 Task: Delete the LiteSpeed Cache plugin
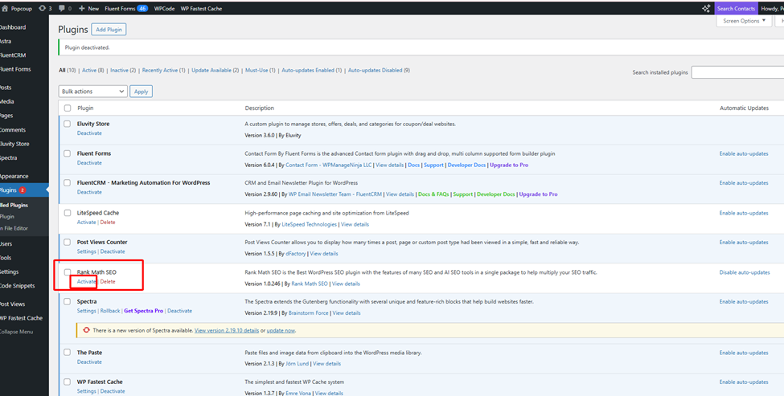point(108,222)
